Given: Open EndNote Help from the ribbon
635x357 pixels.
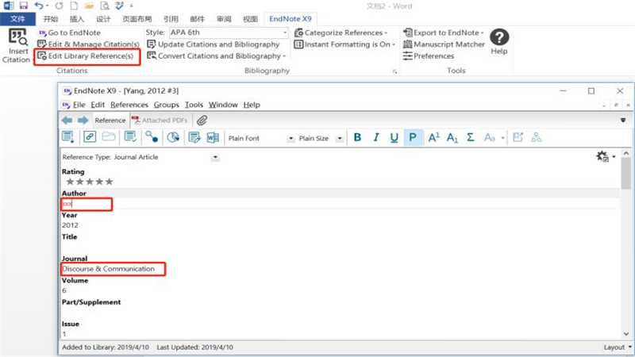Looking at the screenshot, I should coord(498,40).
